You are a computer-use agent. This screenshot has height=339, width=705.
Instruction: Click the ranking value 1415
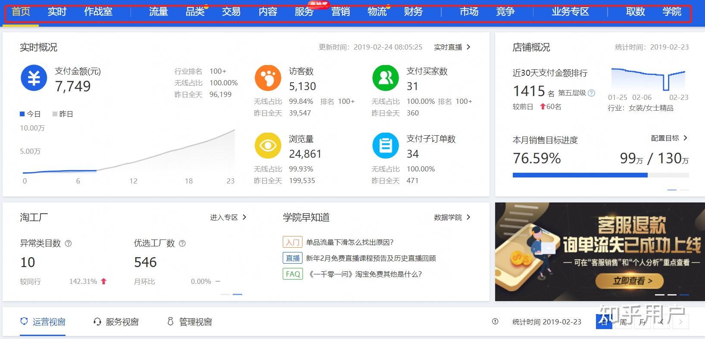pos(529,91)
